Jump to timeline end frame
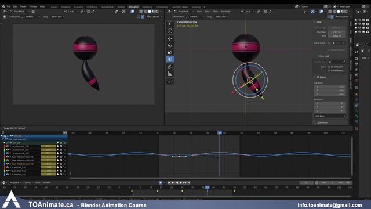Screen dimensions: 371x209 [x=188, y=183]
